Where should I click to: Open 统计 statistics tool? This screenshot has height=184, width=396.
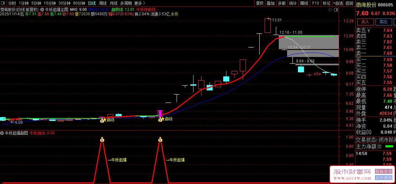[x=292, y=3]
